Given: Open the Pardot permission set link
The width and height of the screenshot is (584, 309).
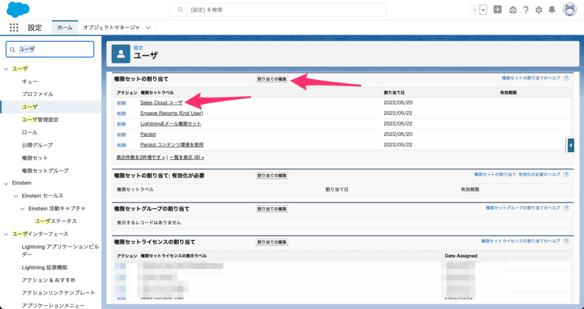Looking at the screenshot, I should tap(148, 134).
